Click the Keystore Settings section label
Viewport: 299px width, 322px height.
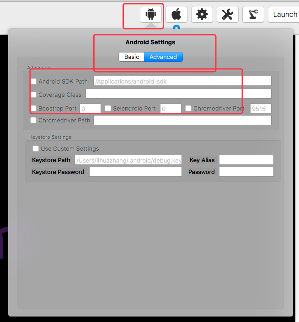coord(50,137)
